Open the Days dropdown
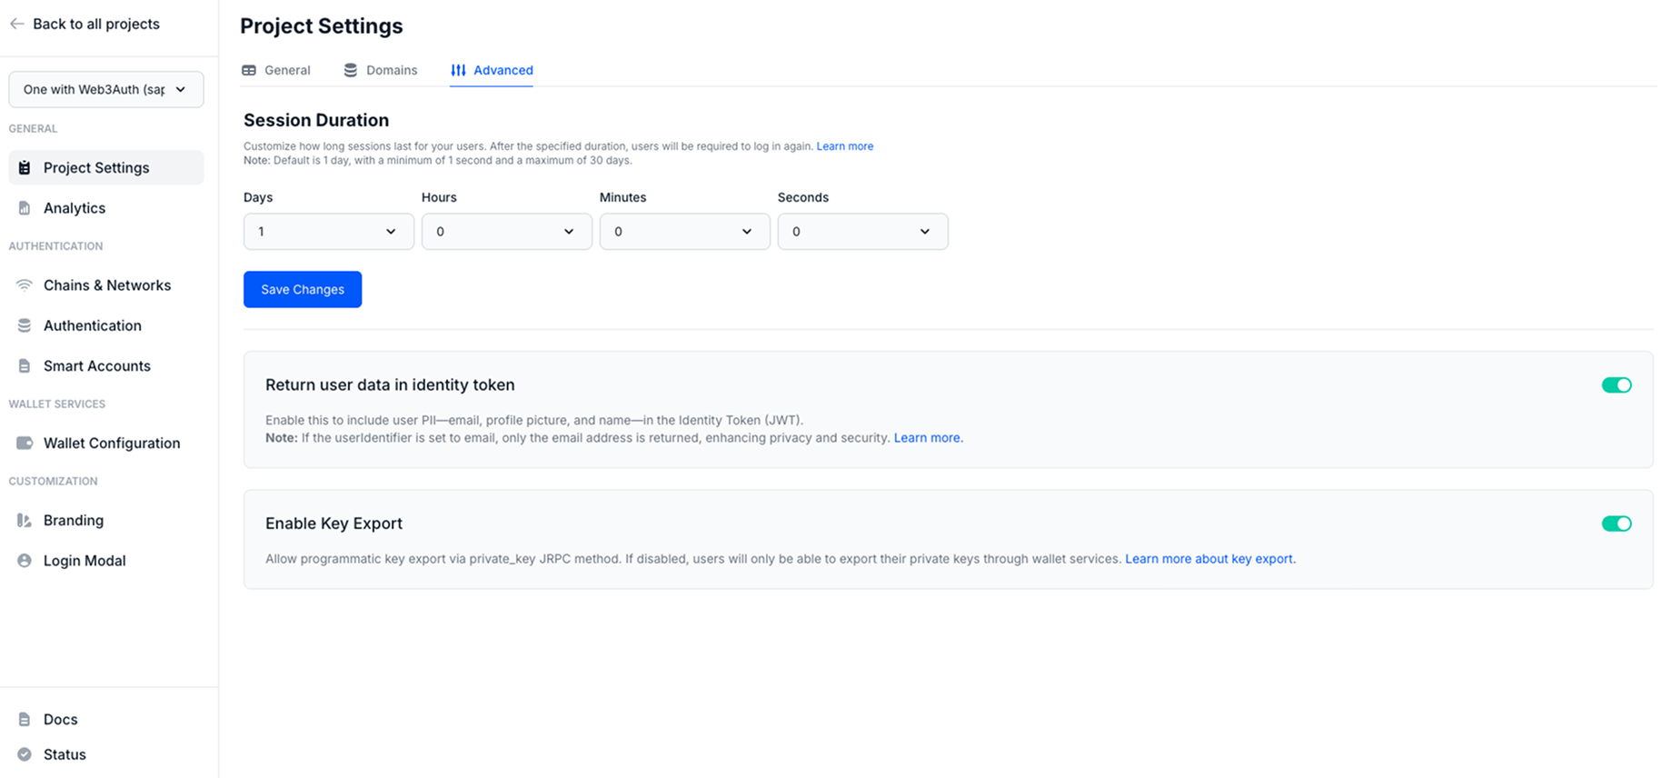This screenshot has width=1672, height=778. (328, 232)
